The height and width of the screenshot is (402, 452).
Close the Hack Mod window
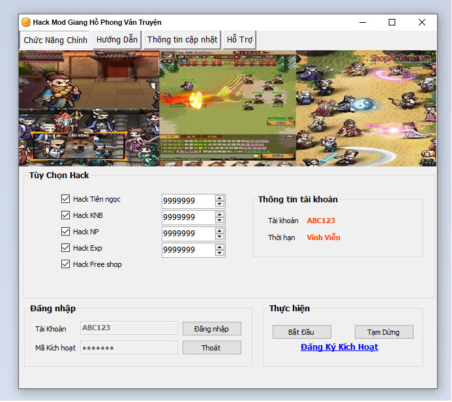422,22
